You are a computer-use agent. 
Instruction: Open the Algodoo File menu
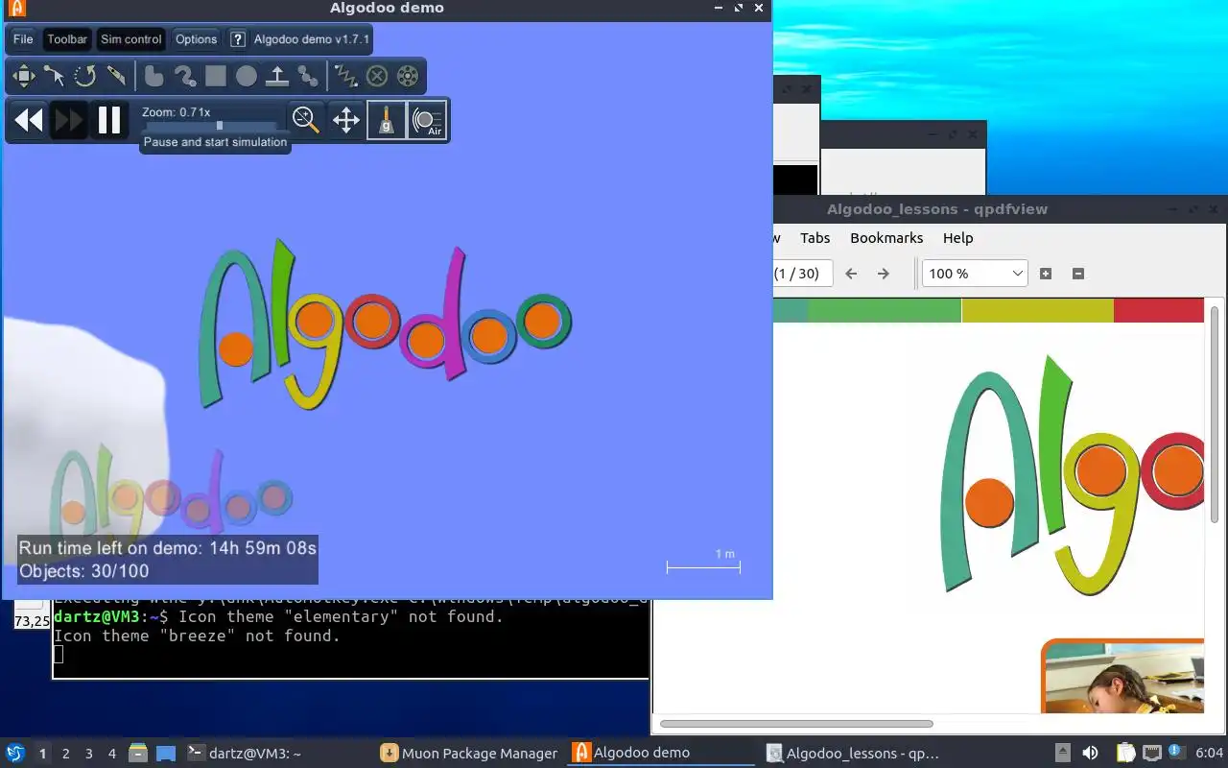point(23,39)
